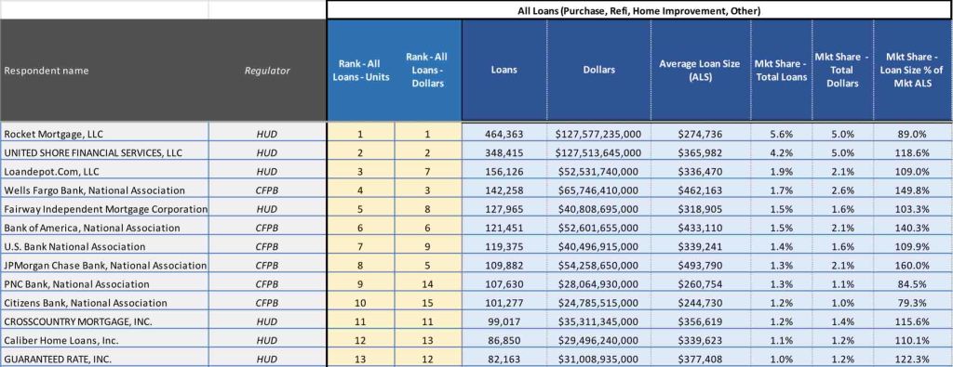This screenshot has height=367, width=953.
Task: Click the JPMorgan Chase Bank respondent cell
Action: [x=104, y=265]
